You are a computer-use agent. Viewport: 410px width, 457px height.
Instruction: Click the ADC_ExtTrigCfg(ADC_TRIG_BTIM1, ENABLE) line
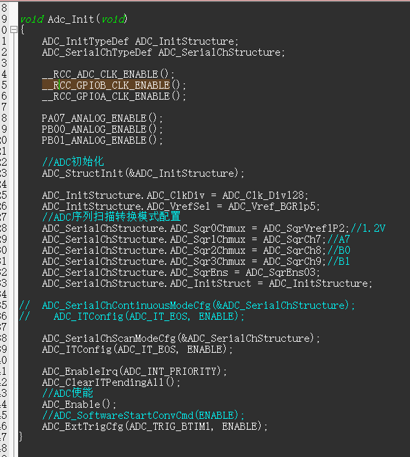[x=155, y=427]
